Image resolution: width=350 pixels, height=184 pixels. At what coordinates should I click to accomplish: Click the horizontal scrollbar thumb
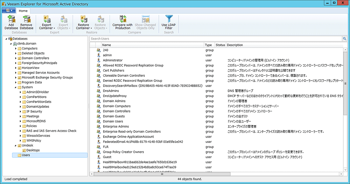(x=162, y=174)
